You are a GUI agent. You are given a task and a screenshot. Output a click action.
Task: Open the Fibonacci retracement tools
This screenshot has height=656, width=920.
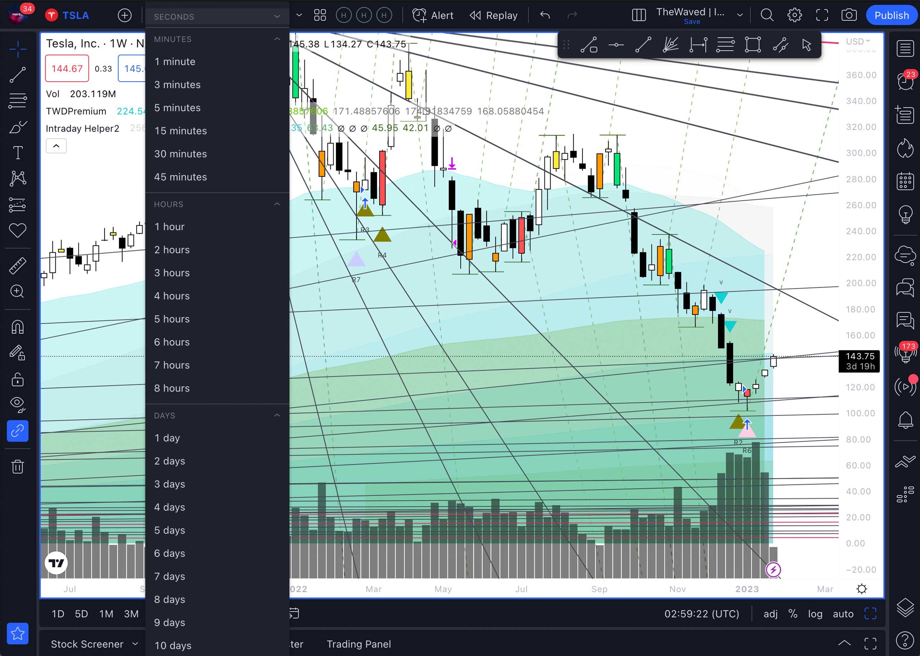point(18,101)
